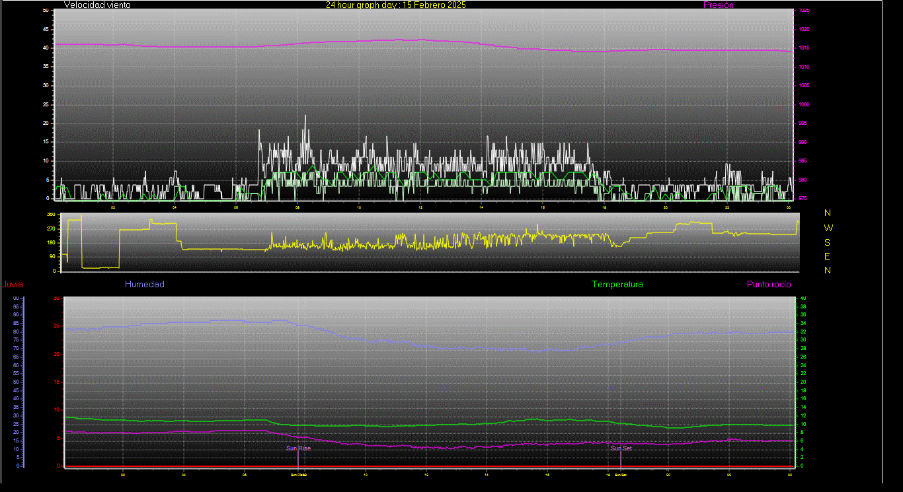Click the '1005' pressure axis value
This screenshot has height=492, width=903.
point(804,86)
